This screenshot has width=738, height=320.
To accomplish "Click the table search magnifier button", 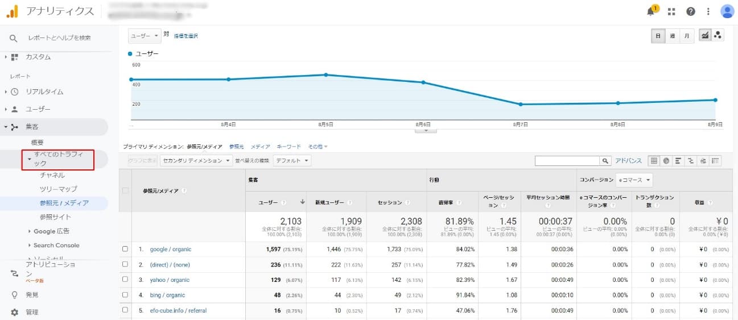I will coord(606,161).
